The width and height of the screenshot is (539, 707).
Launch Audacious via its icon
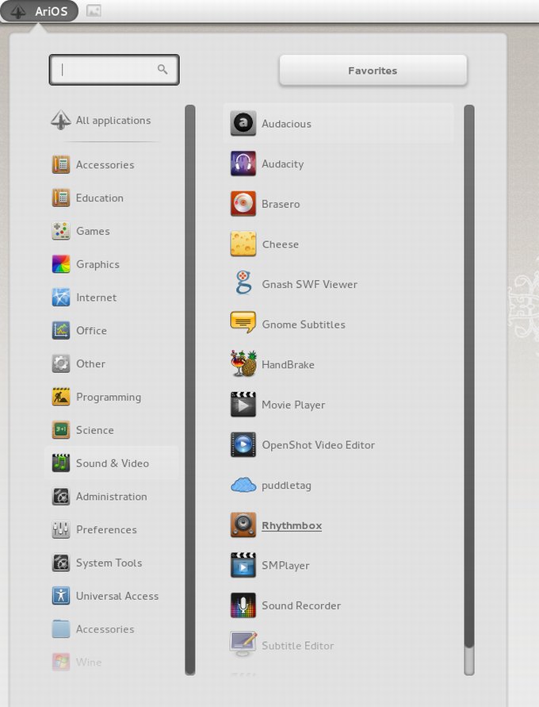click(x=243, y=124)
